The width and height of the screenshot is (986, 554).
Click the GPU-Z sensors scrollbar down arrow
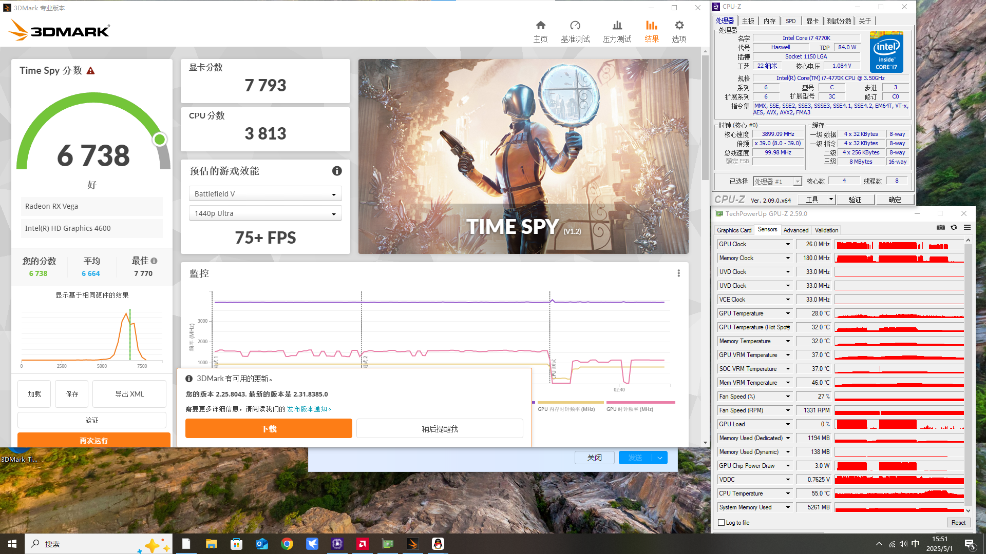(968, 510)
